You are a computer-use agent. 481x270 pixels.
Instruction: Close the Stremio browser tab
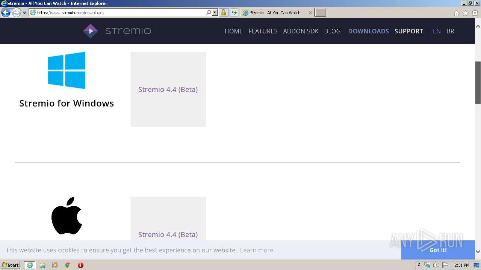(x=310, y=13)
